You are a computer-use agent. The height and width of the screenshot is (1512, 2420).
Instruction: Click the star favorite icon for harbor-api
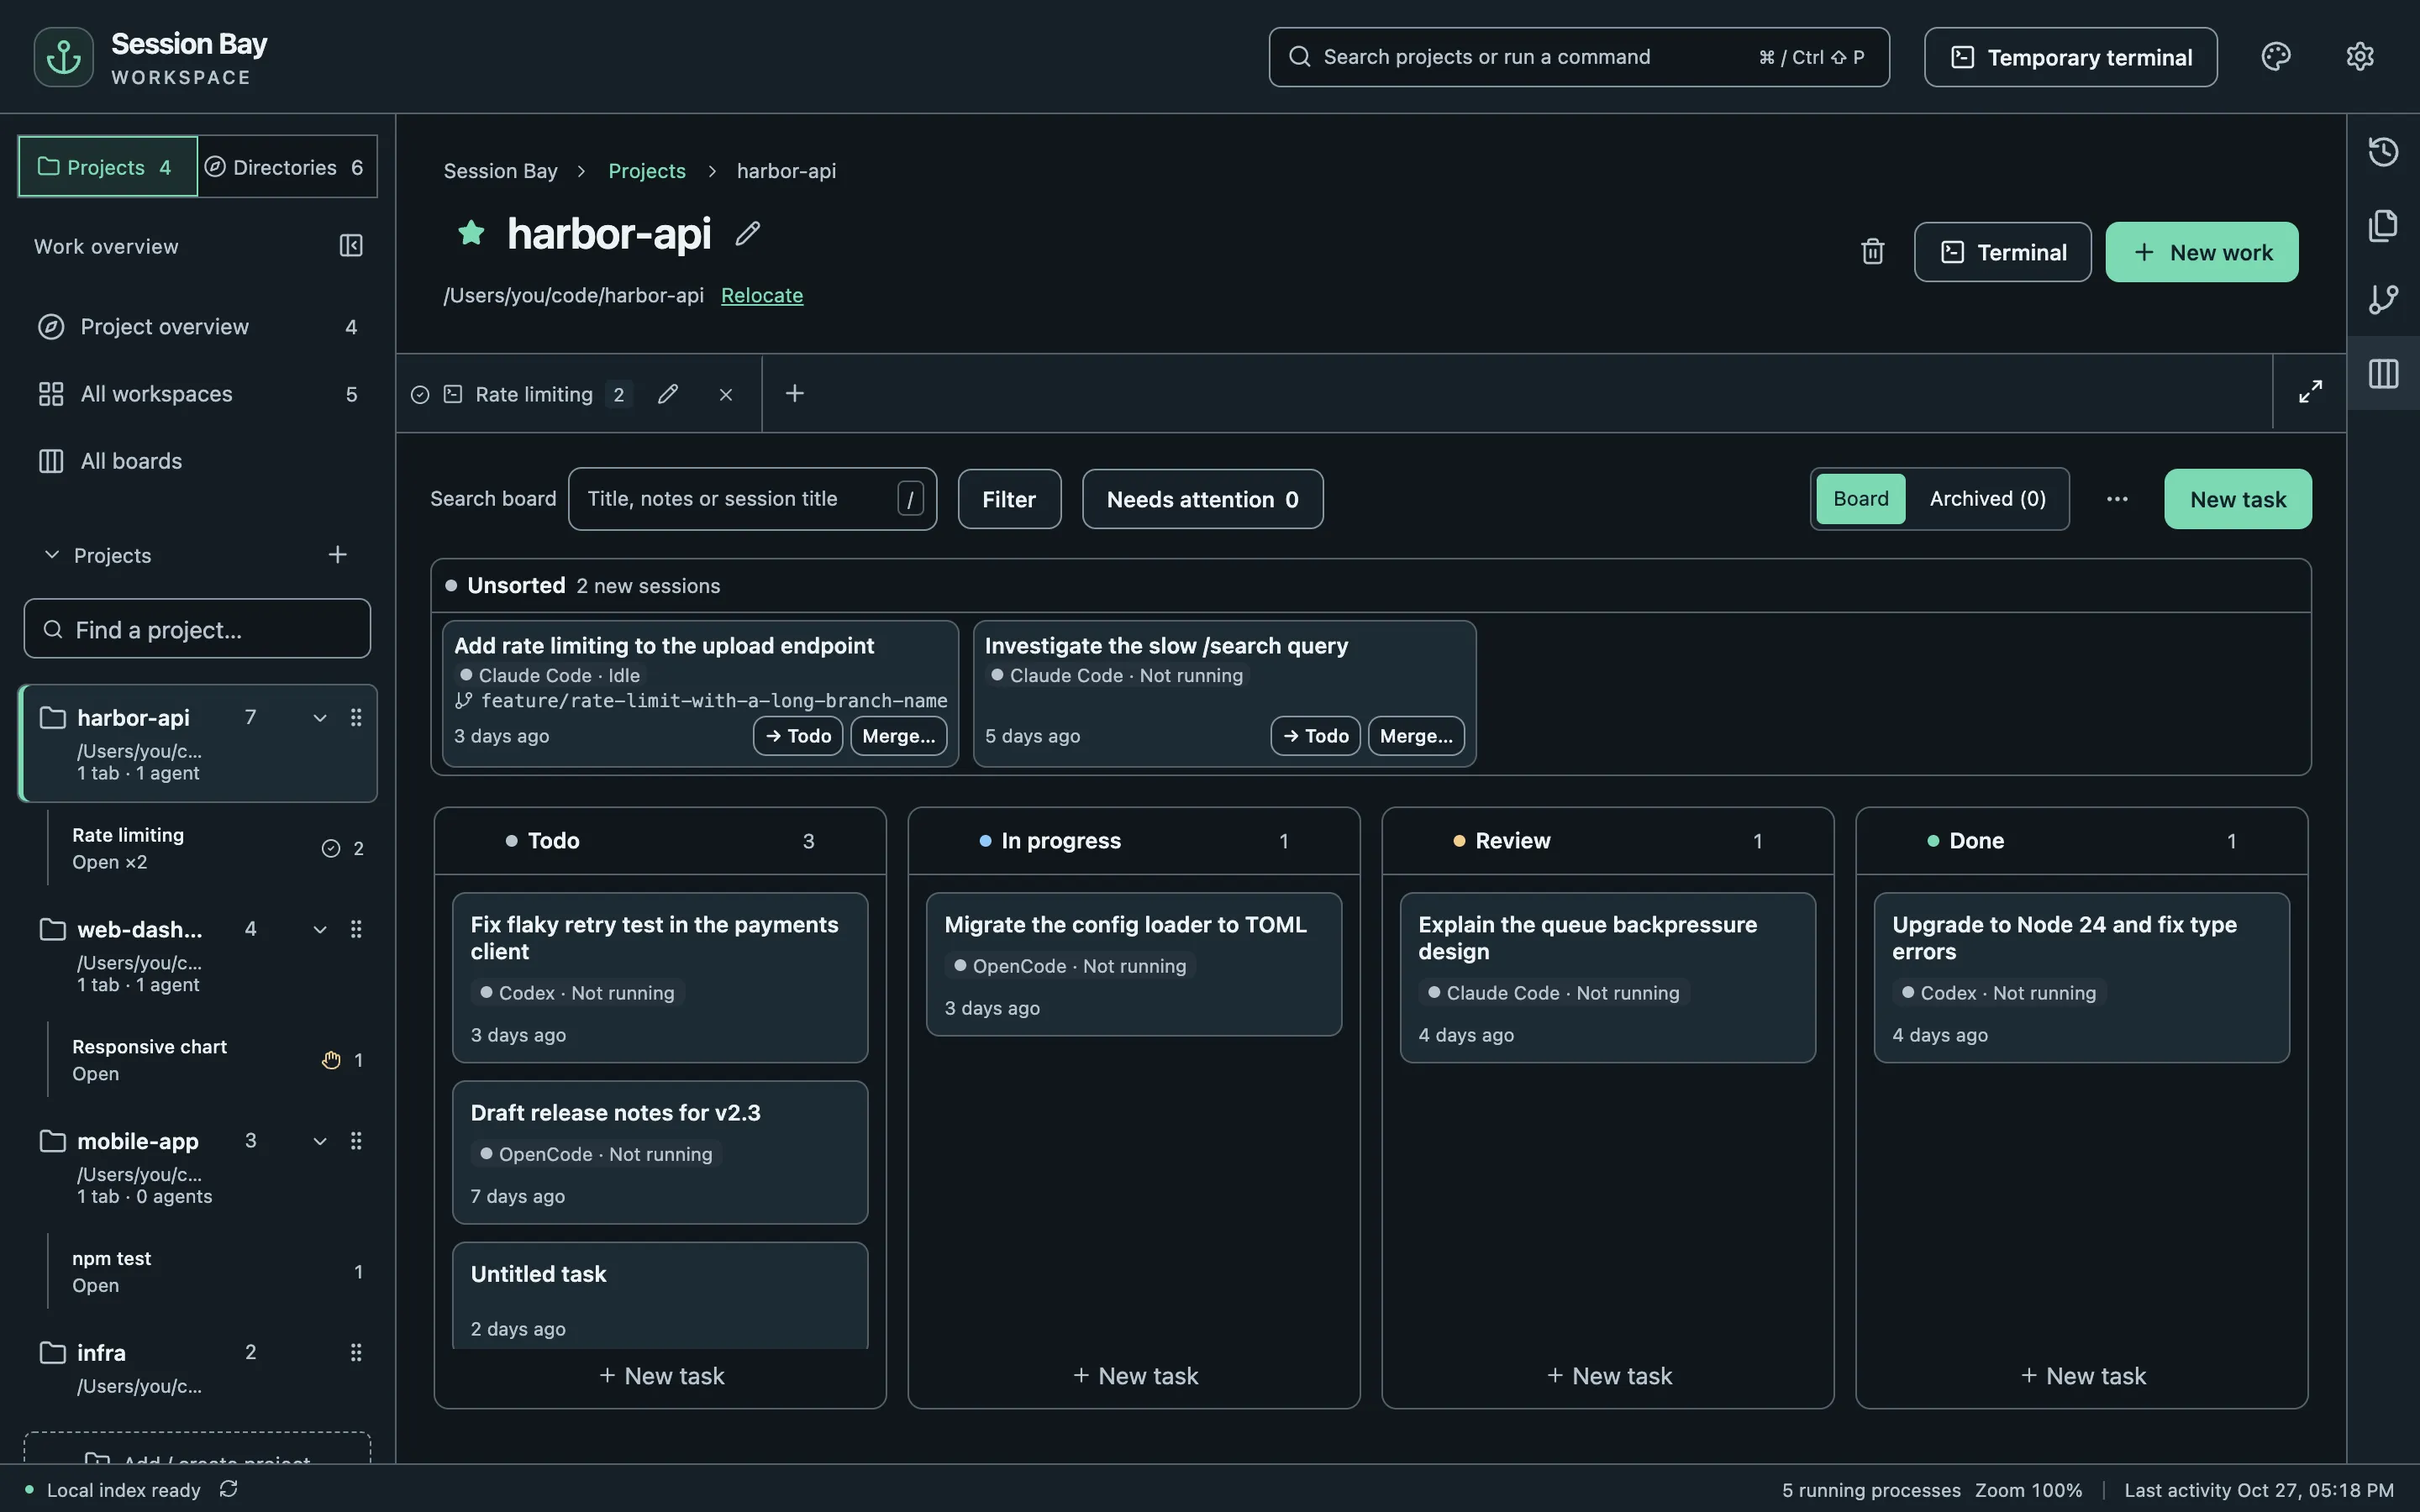(x=471, y=233)
